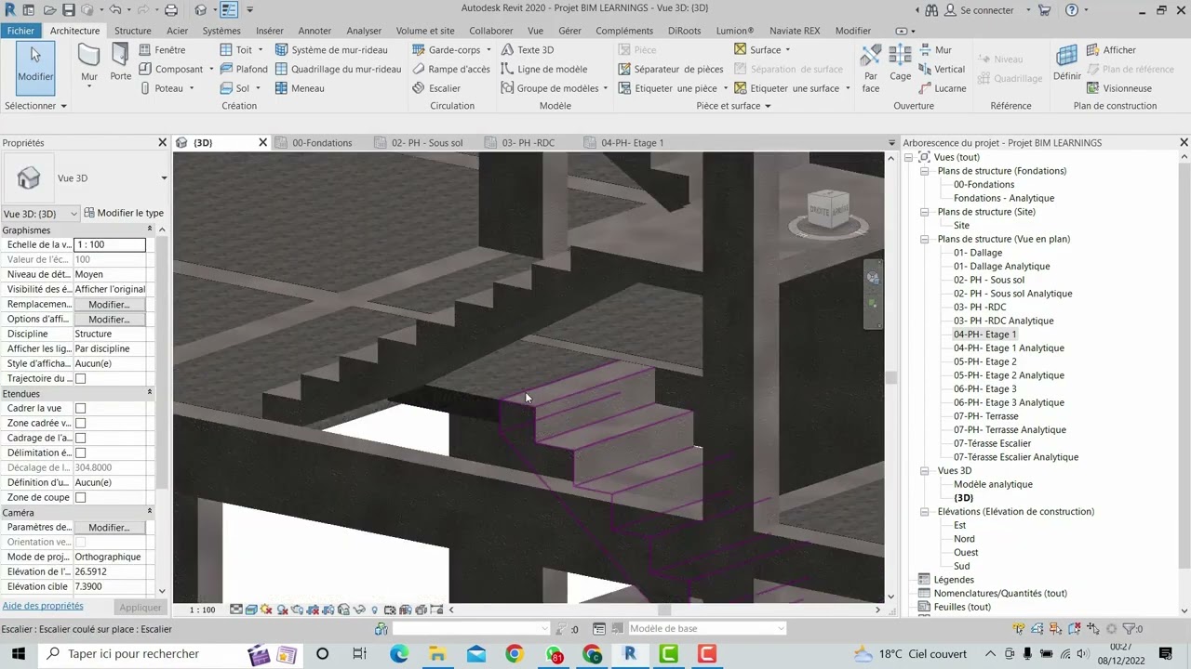
Task: Collapse the Vues 3D tree node
Action: coord(925,470)
